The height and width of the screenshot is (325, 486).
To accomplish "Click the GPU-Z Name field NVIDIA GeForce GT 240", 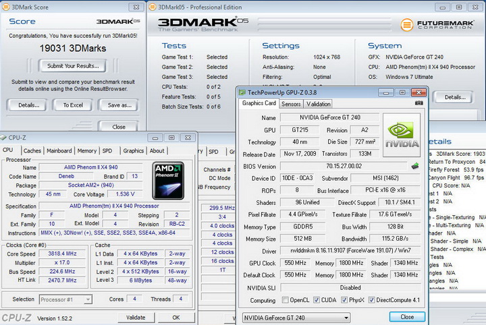I will (x=330, y=117).
